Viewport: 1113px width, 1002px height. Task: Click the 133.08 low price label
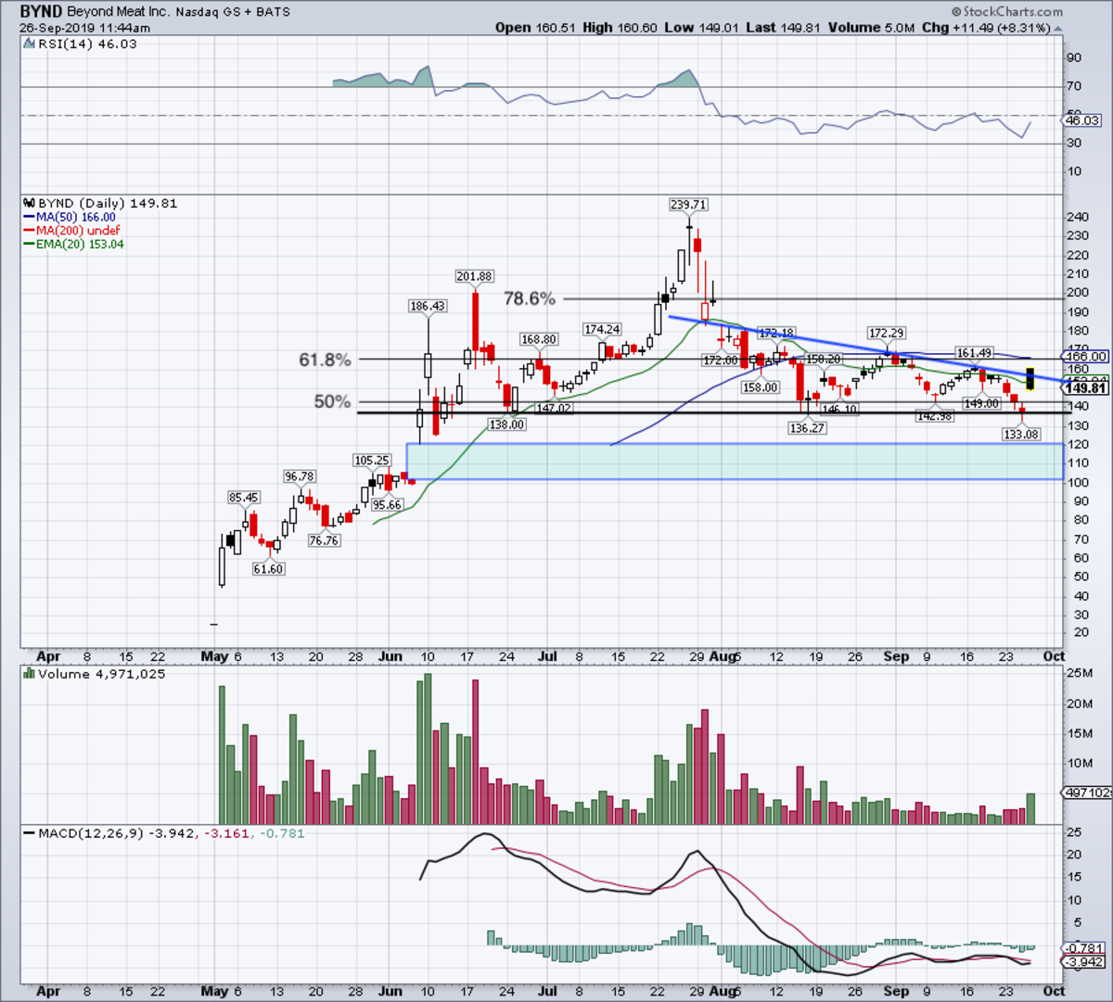tap(1021, 434)
